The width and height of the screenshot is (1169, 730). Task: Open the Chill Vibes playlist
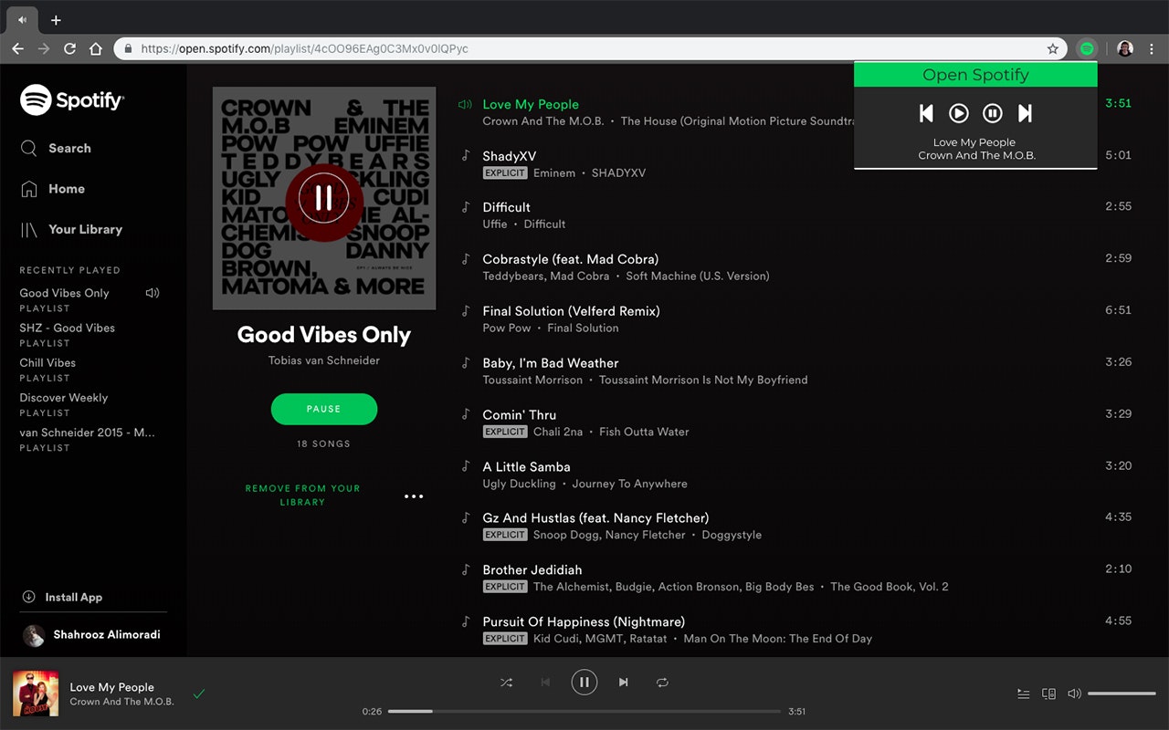point(47,362)
